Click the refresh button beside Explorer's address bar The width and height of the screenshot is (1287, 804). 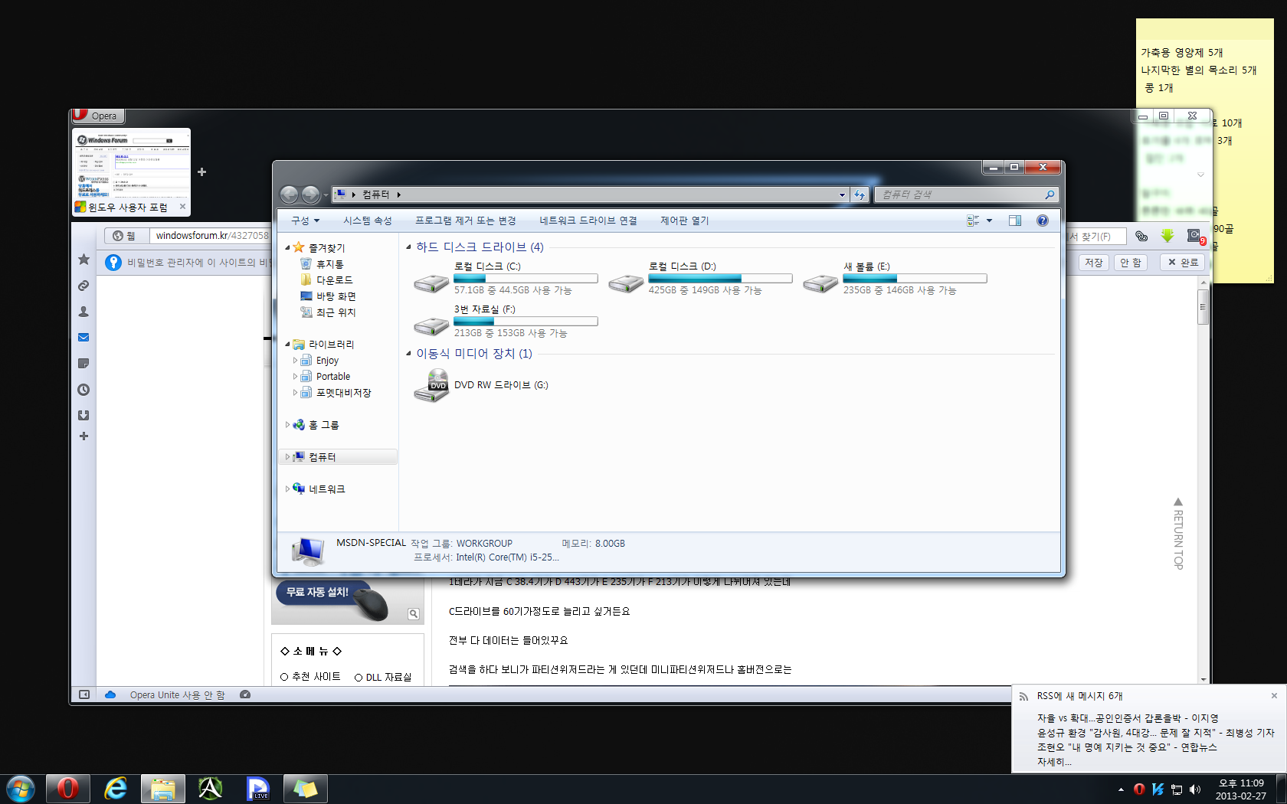pyautogui.click(x=860, y=194)
